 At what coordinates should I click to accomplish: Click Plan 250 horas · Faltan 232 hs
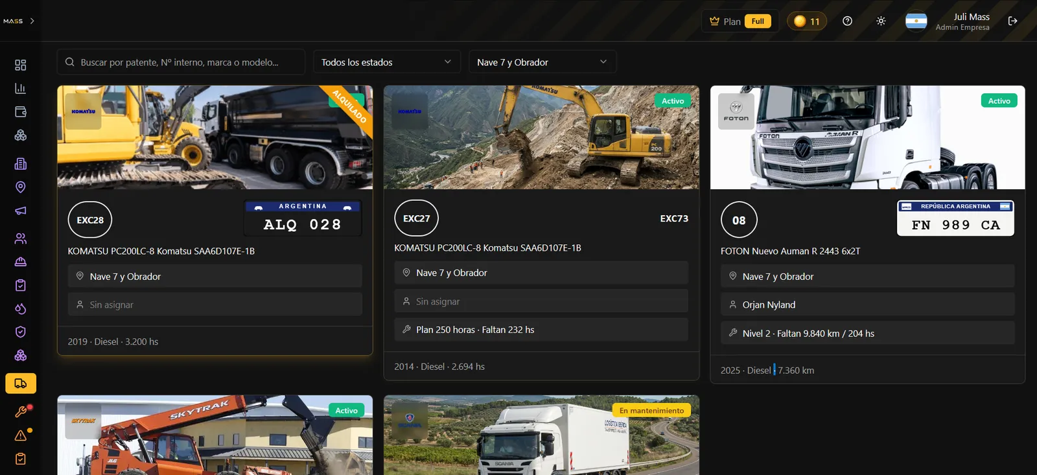(x=541, y=330)
